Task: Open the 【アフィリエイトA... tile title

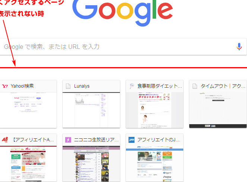Action: (x=33, y=140)
